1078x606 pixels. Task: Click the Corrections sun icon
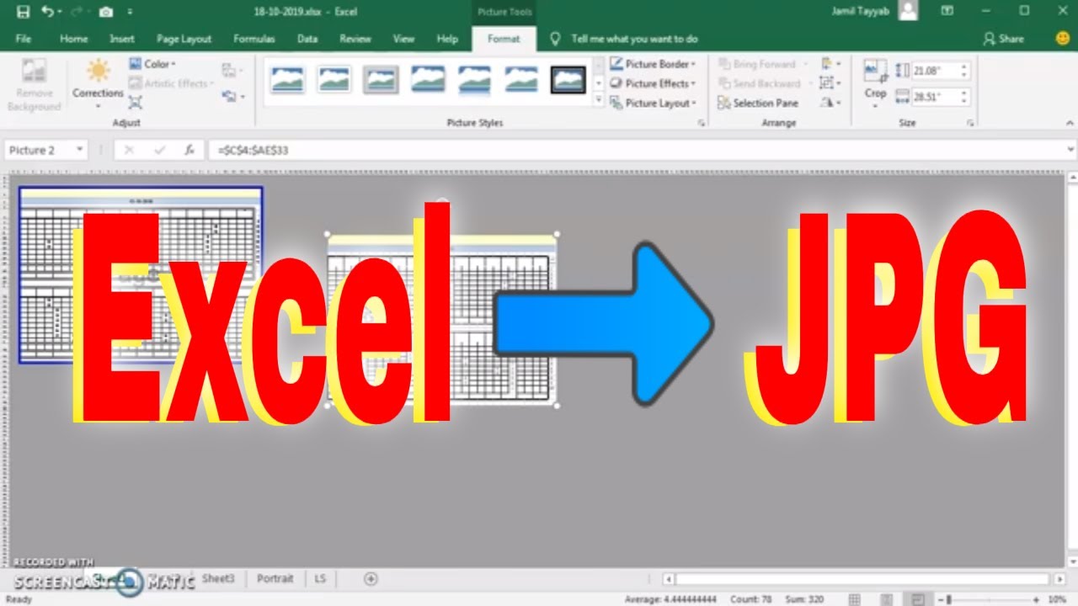point(99,71)
